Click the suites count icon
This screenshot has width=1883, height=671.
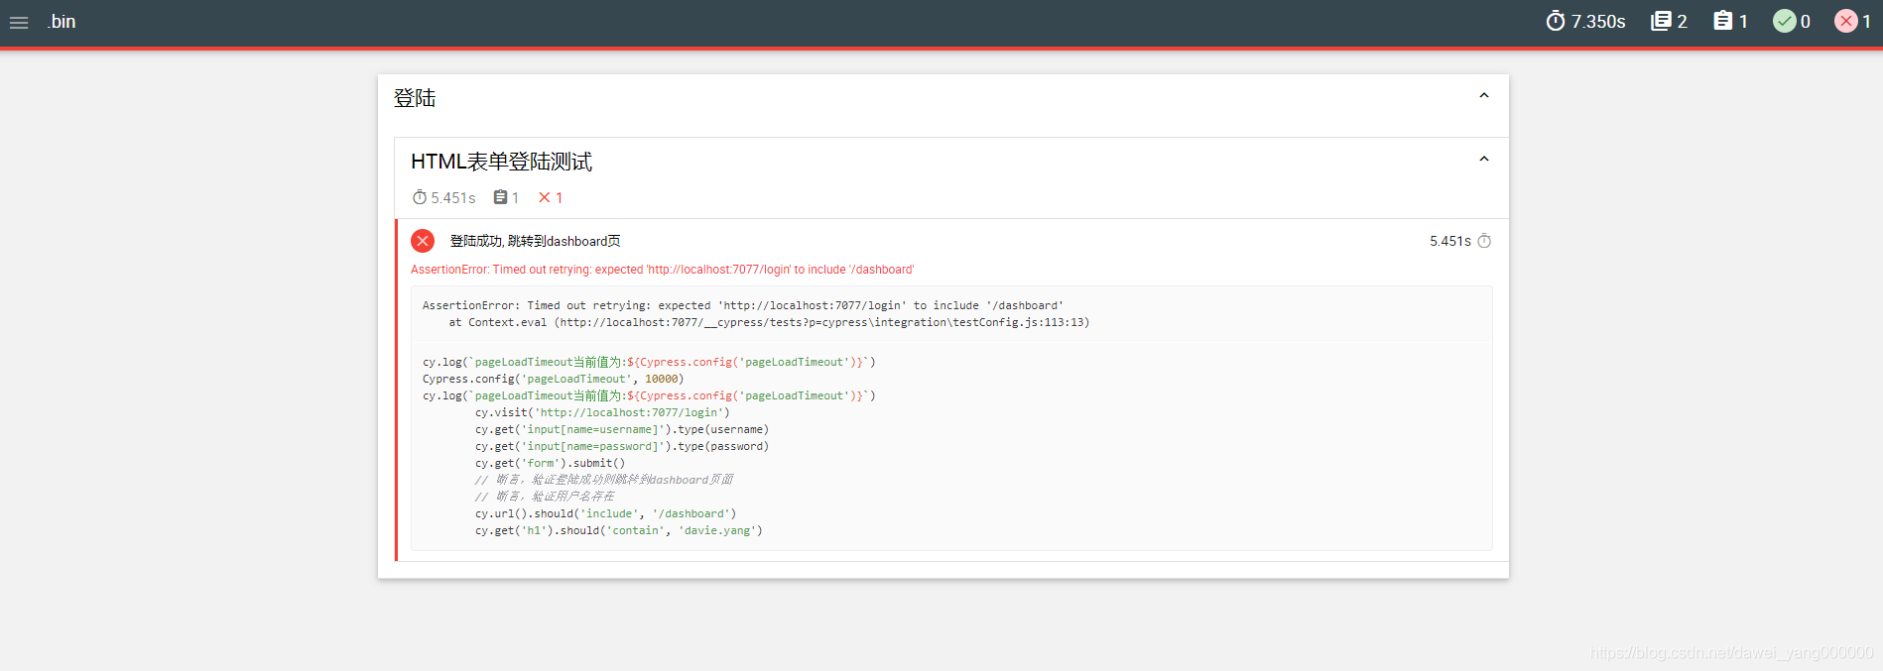point(1661,21)
